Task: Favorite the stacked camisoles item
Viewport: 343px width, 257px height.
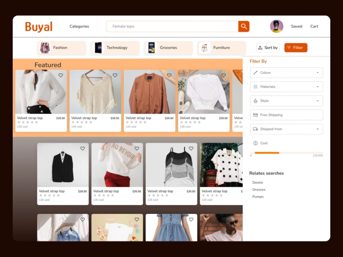Action: click(x=191, y=148)
